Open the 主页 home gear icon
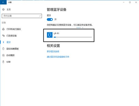This screenshot has height=106, width=139. point(3,9)
